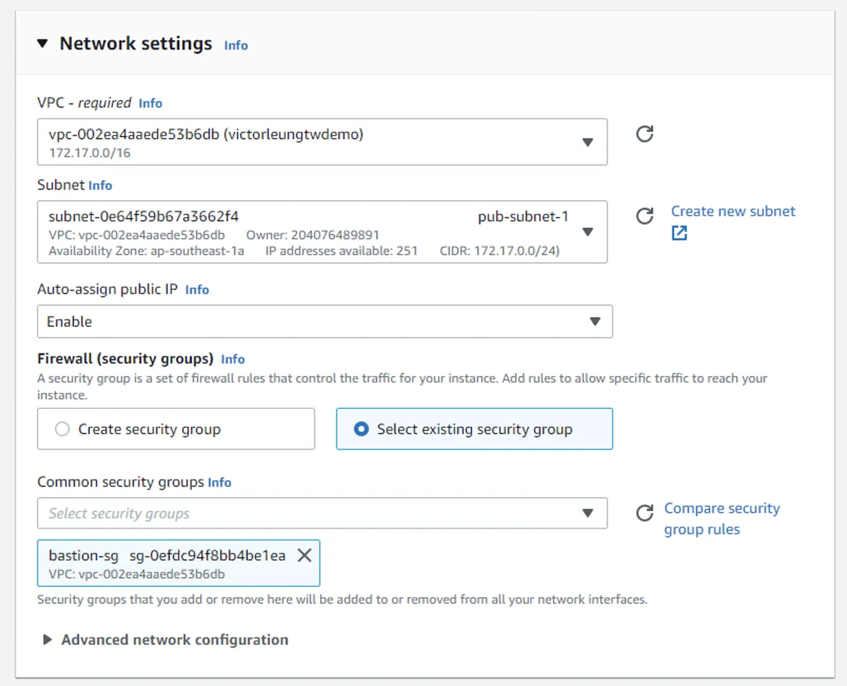Open Info link for Firewall (security groups)
Screen dimensions: 847x686
[x=232, y=360]
